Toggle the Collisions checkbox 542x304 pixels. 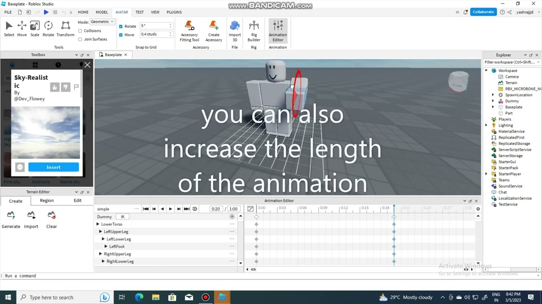80,31
